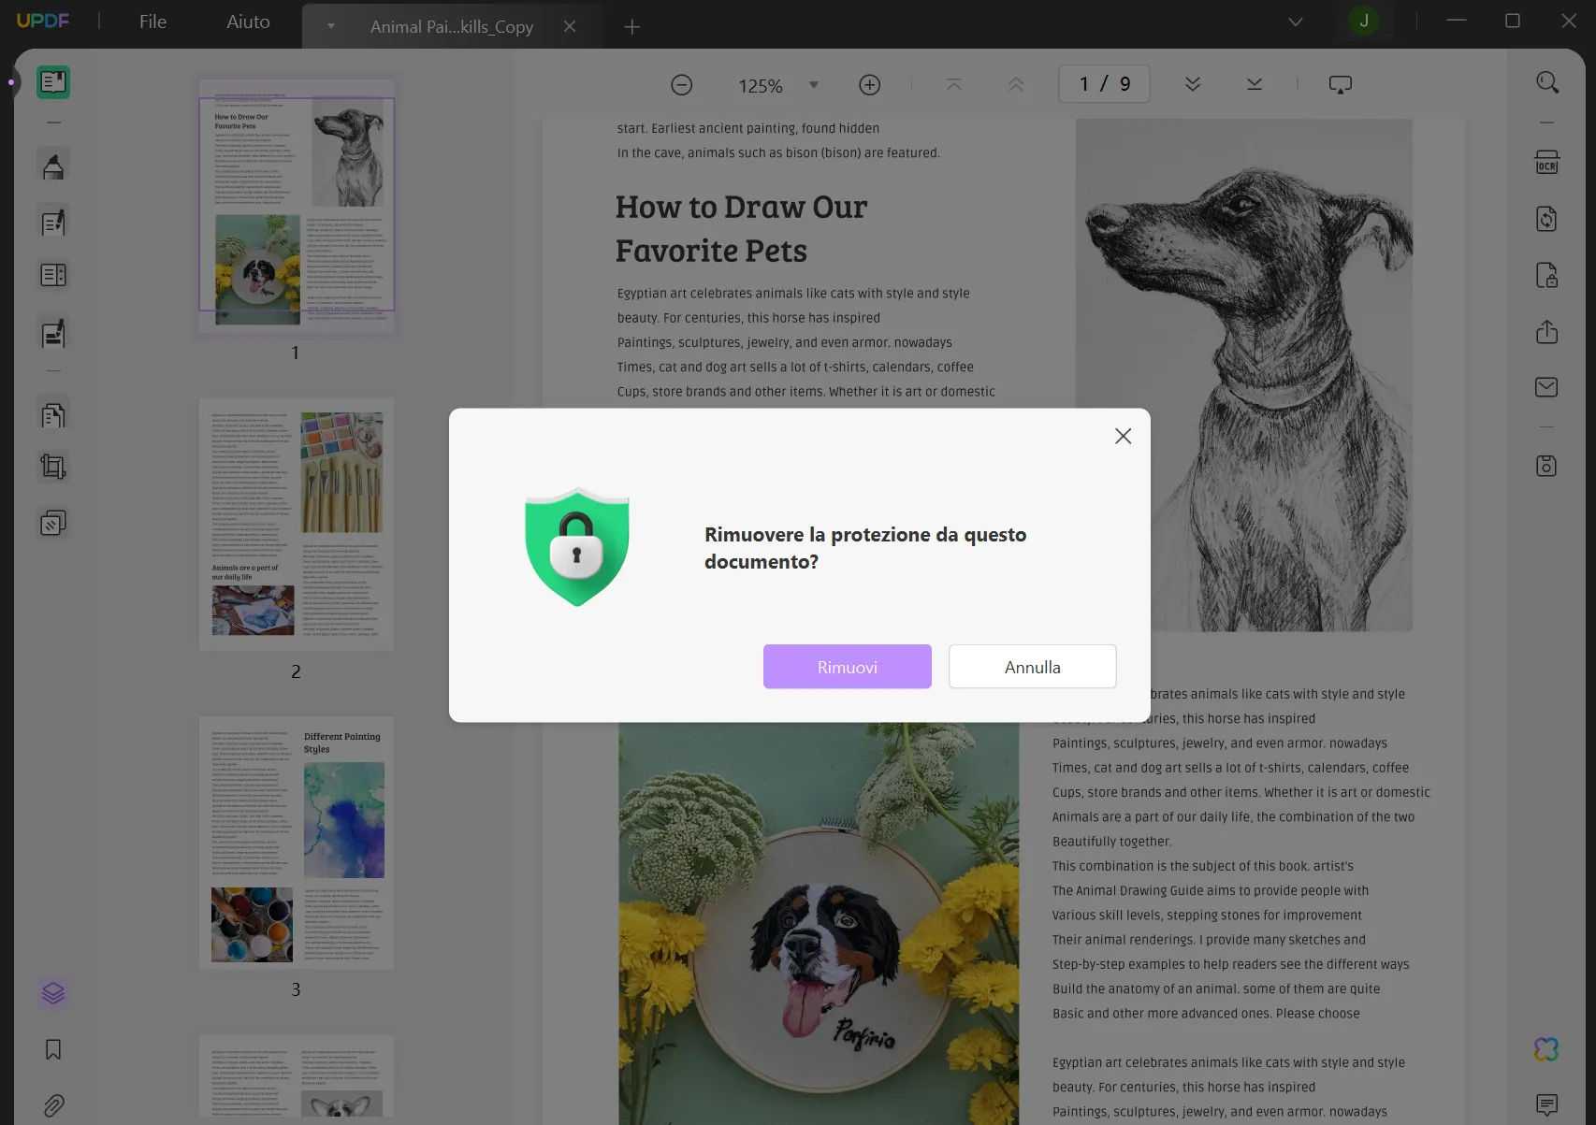Open the File menu
Viewport: 1596px width, 1125px height.
click(152, 22)
